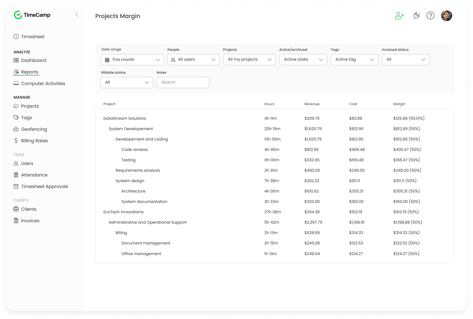The image size is (473, 319).
Task: Click the Testing task row
Action: 275,160
